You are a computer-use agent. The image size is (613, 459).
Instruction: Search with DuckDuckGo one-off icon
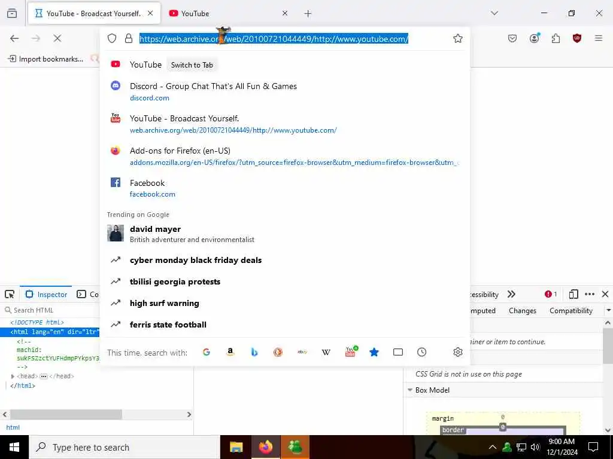click(278, 352)
